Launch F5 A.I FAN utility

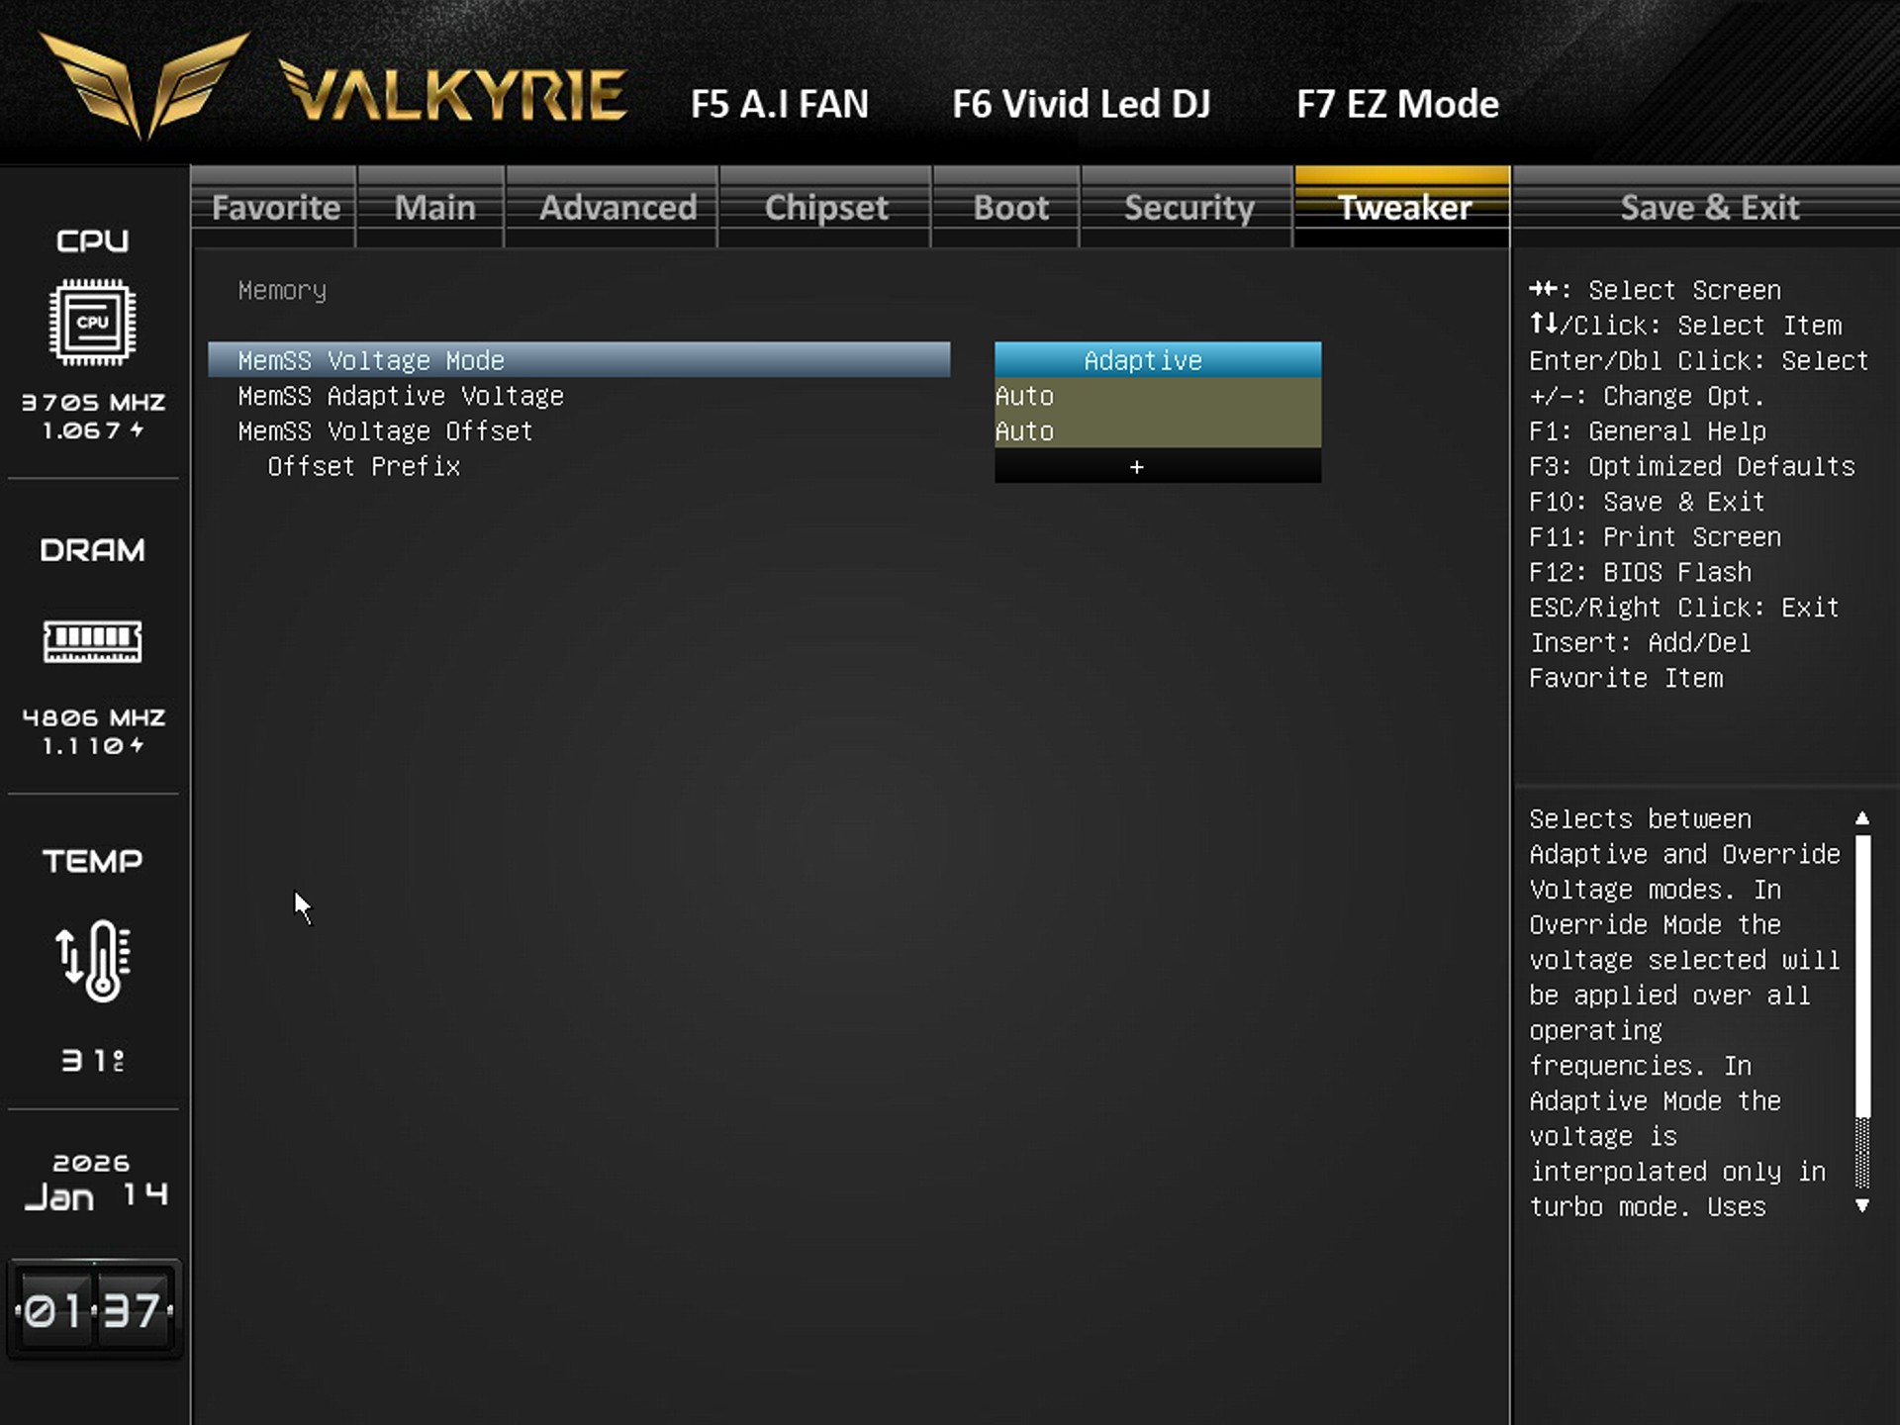[x=779, y=104]
